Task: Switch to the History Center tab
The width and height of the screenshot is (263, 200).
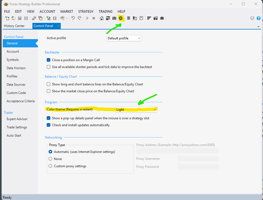Action: (14, 26)
